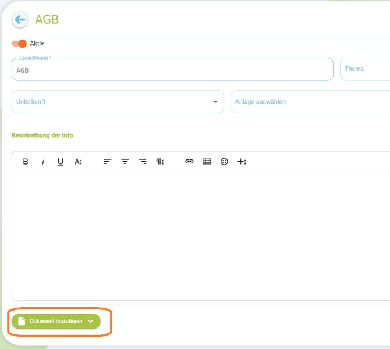Expand the Unterkunft dropdown

(118, 102)
